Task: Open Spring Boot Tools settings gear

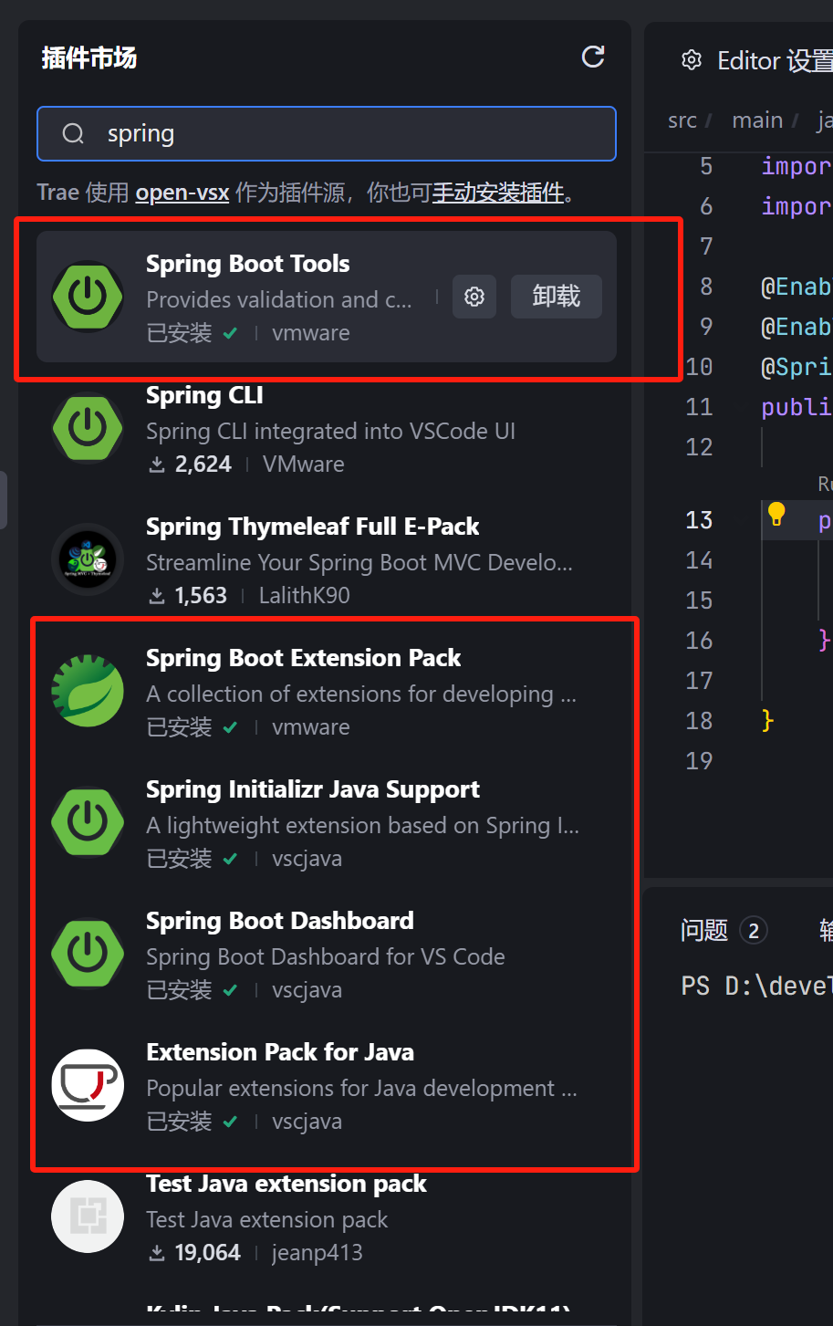Action: click(474, 297)
